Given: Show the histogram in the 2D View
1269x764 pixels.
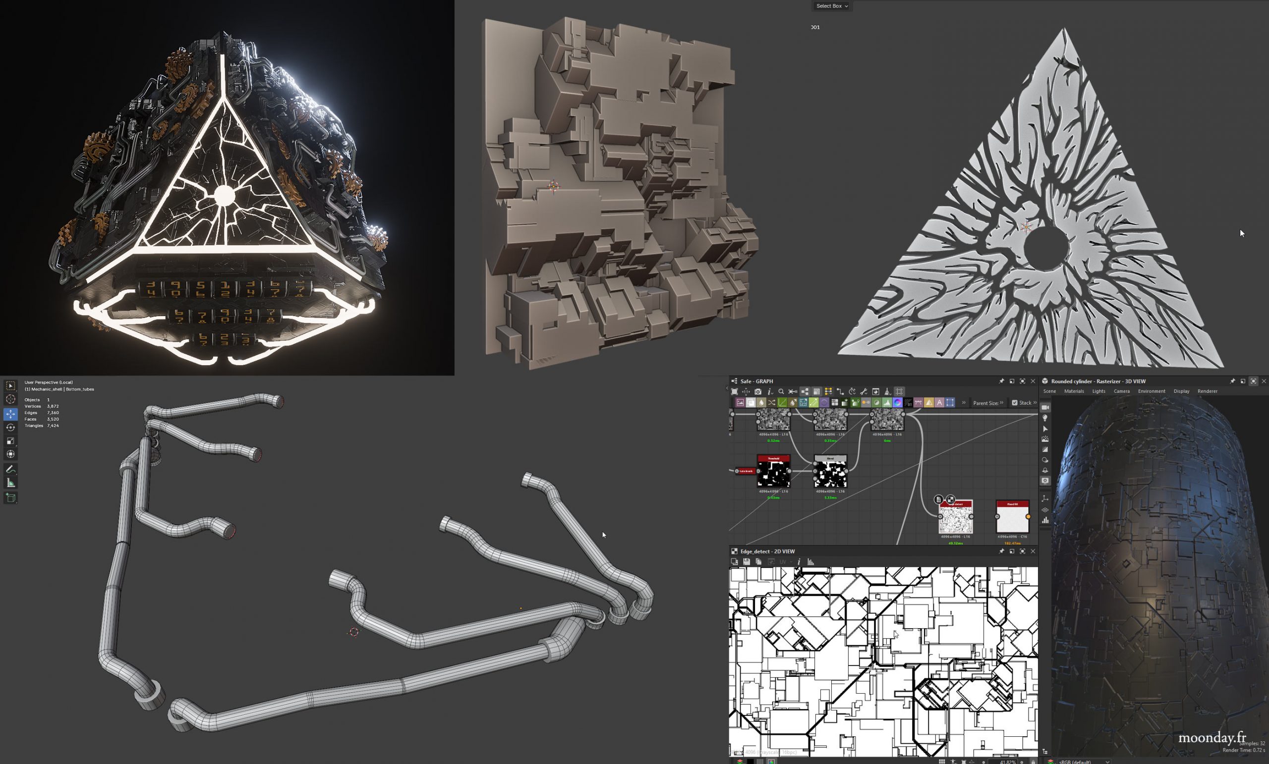Looking at the screenshot, I should pos(810,562).
